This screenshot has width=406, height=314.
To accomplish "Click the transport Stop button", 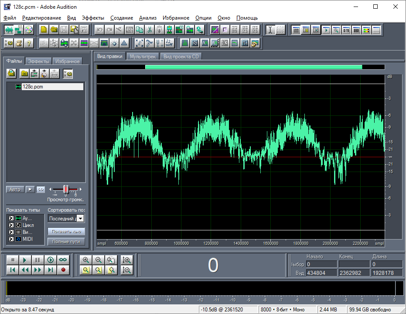I will pyautogui.click(x=12, y=260).
